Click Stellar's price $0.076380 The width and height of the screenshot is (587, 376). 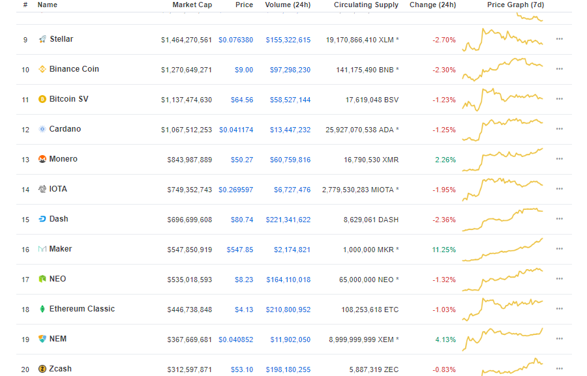[x=236, y=40]
